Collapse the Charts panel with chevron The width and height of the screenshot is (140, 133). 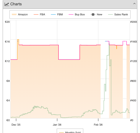(134, 4)
